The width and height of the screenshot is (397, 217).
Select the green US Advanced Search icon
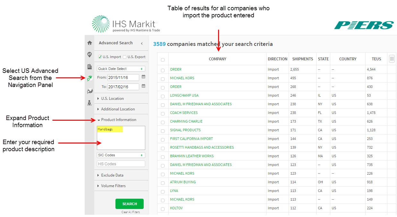point(89,78)
